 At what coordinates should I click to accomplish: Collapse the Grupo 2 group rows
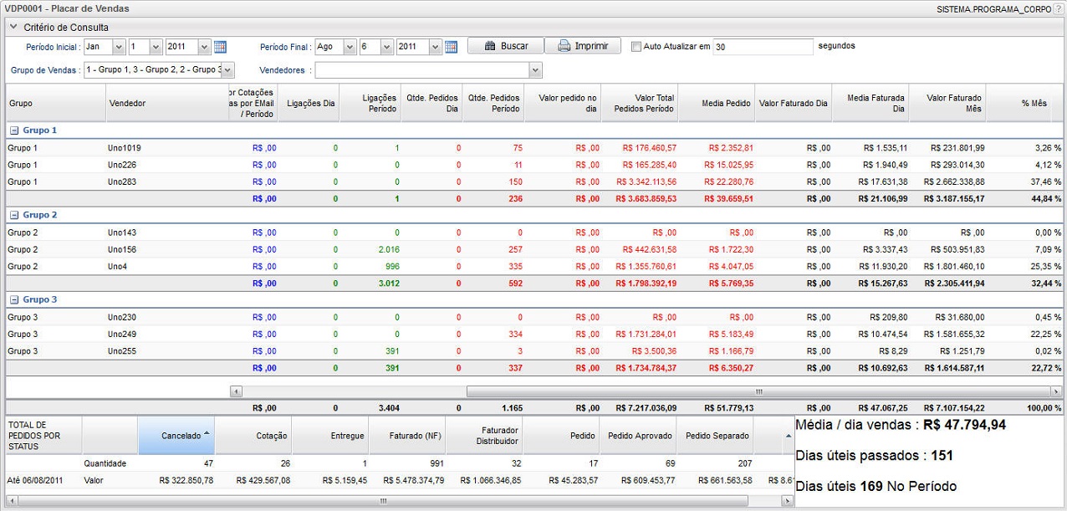[x=13, y=215]
